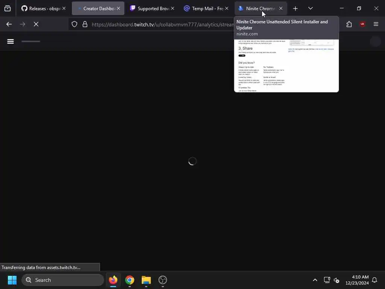Switch to the Supported Browsers Twitch tab
Image resolution: width=385 pixels, height=289 pixels.
pyautogui.click(x=152, y=8)
